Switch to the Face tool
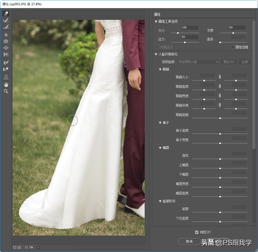 (x=6, y=77)
